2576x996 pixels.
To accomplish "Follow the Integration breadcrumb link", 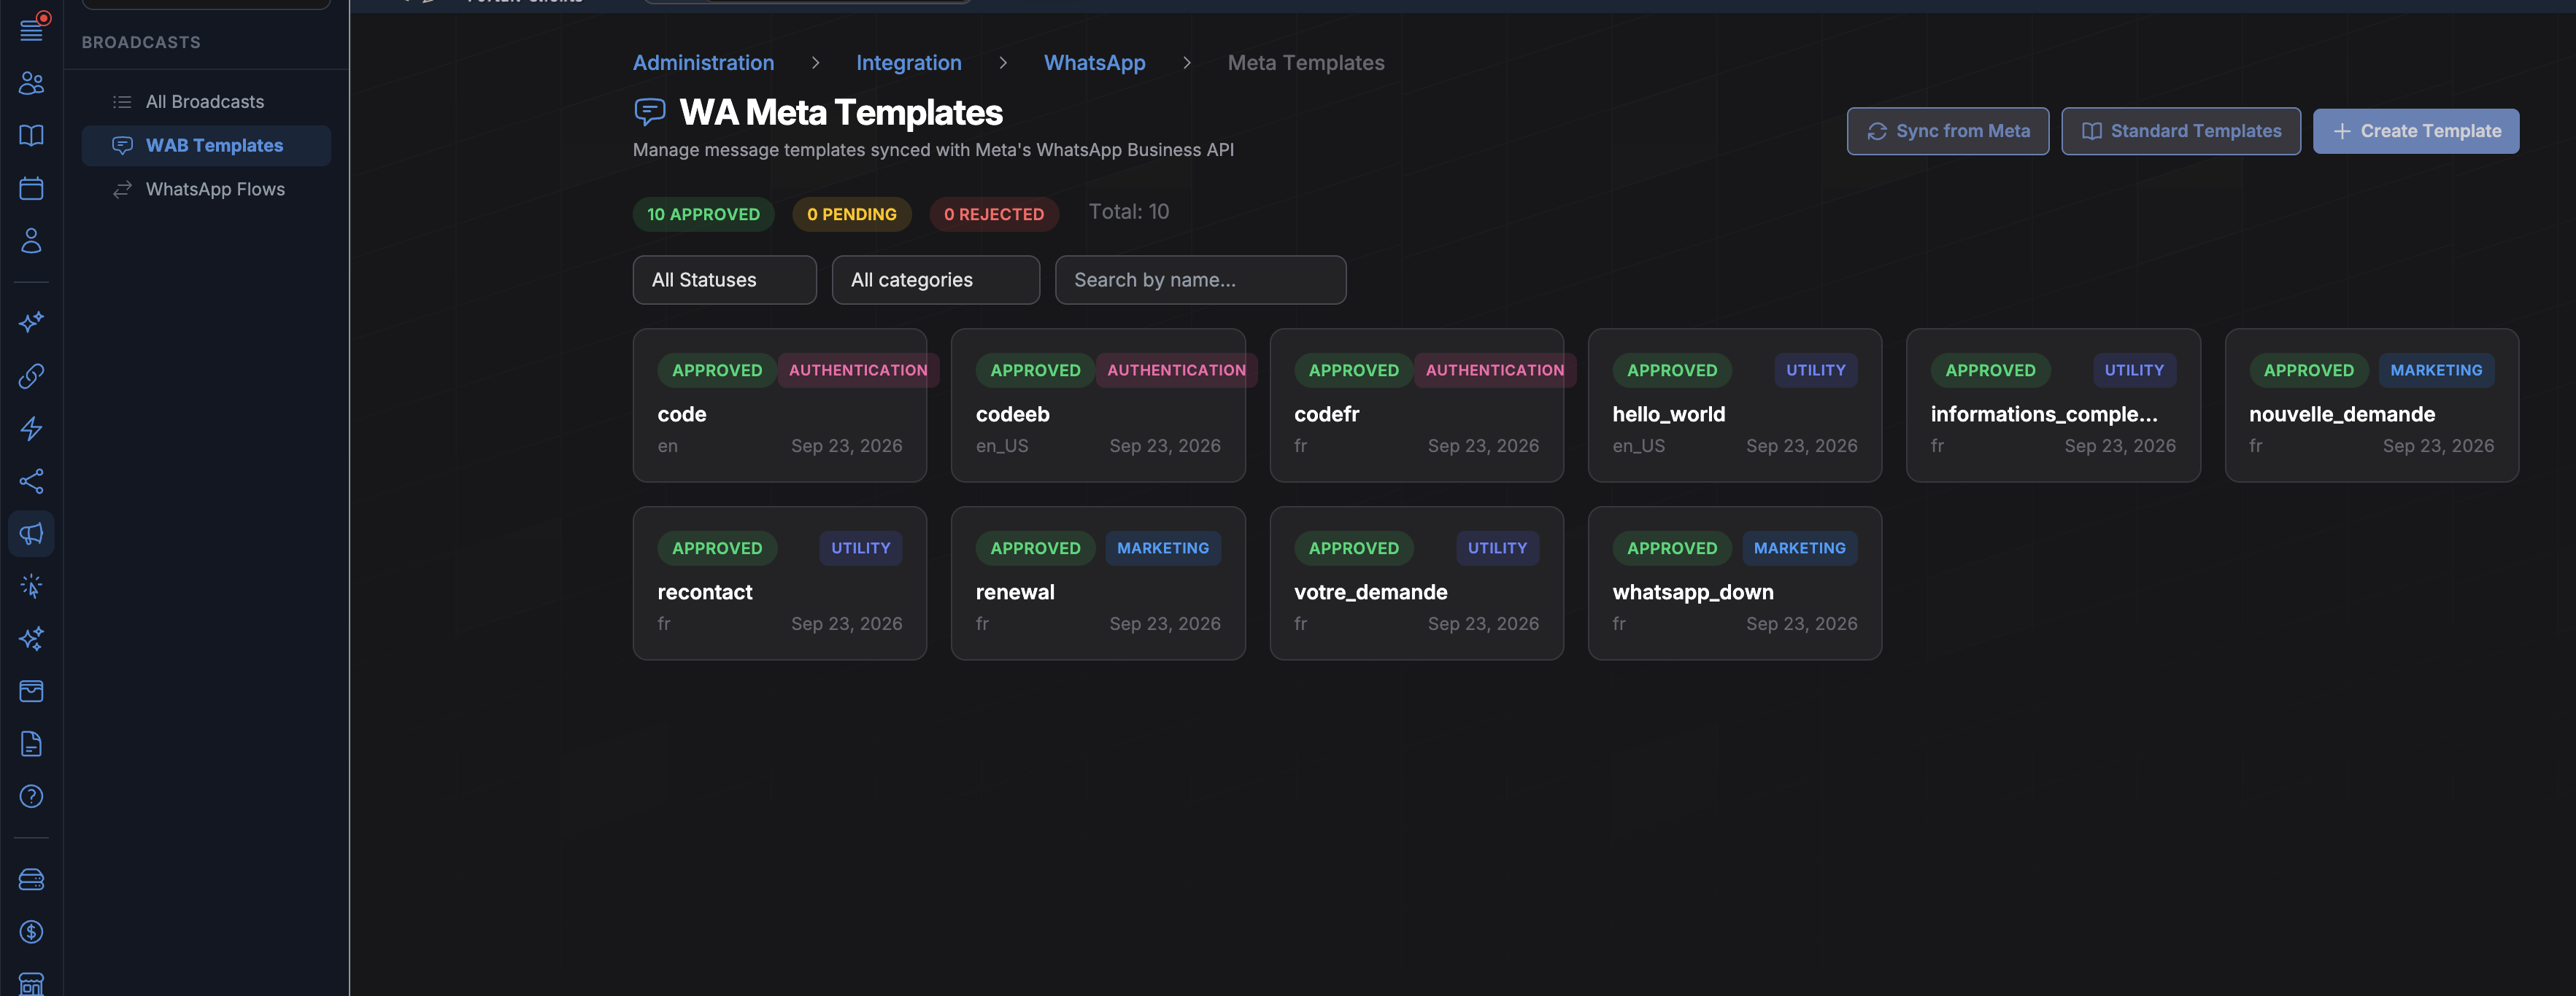I will click(908, 62).
